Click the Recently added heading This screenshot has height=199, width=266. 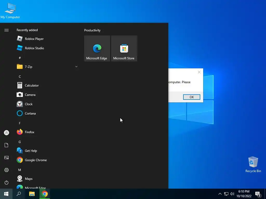pyautogui.click(x=27, y=30)
